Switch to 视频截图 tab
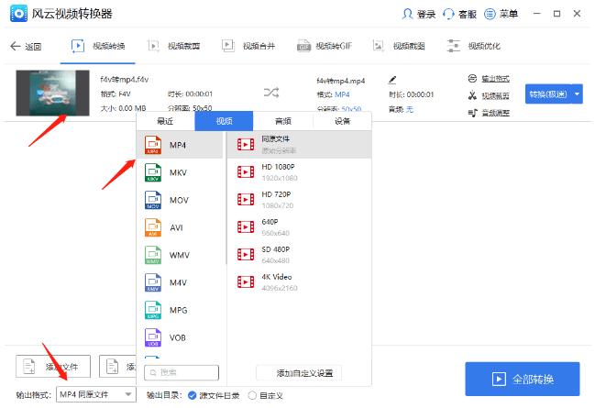 click(399, 46)
